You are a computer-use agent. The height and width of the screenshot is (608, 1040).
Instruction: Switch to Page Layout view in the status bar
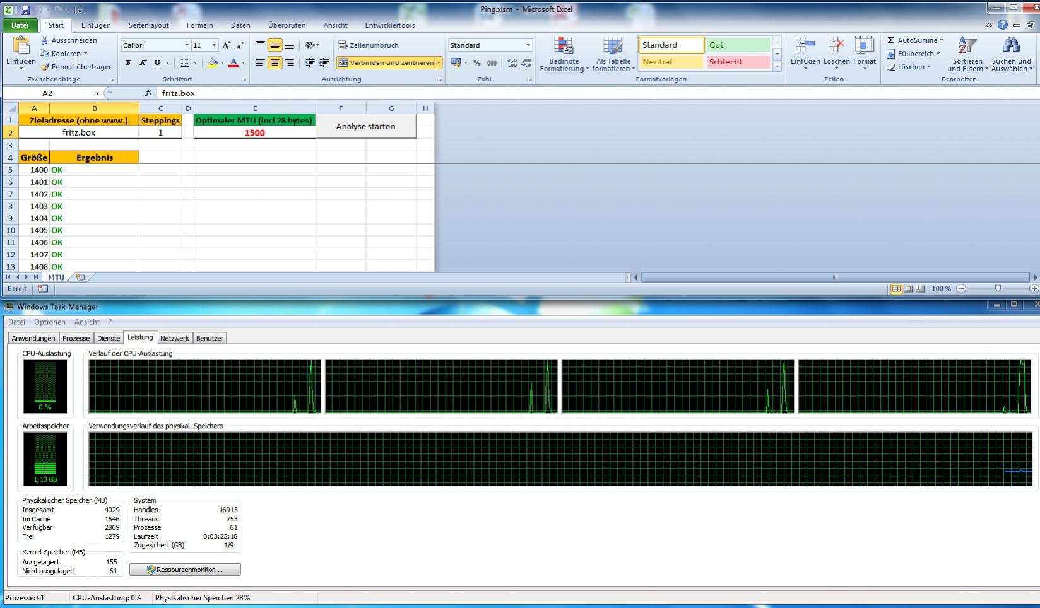(908, 289)
